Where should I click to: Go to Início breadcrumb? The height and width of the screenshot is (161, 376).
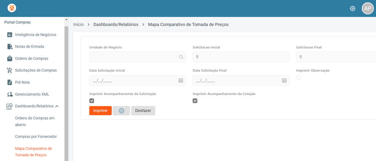[78, 24]
